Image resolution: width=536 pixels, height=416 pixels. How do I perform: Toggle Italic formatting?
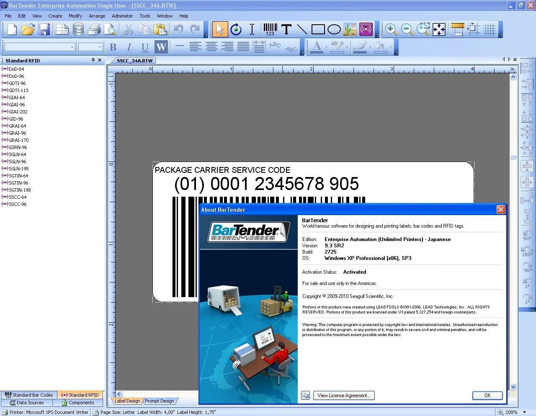click(129, 47)
